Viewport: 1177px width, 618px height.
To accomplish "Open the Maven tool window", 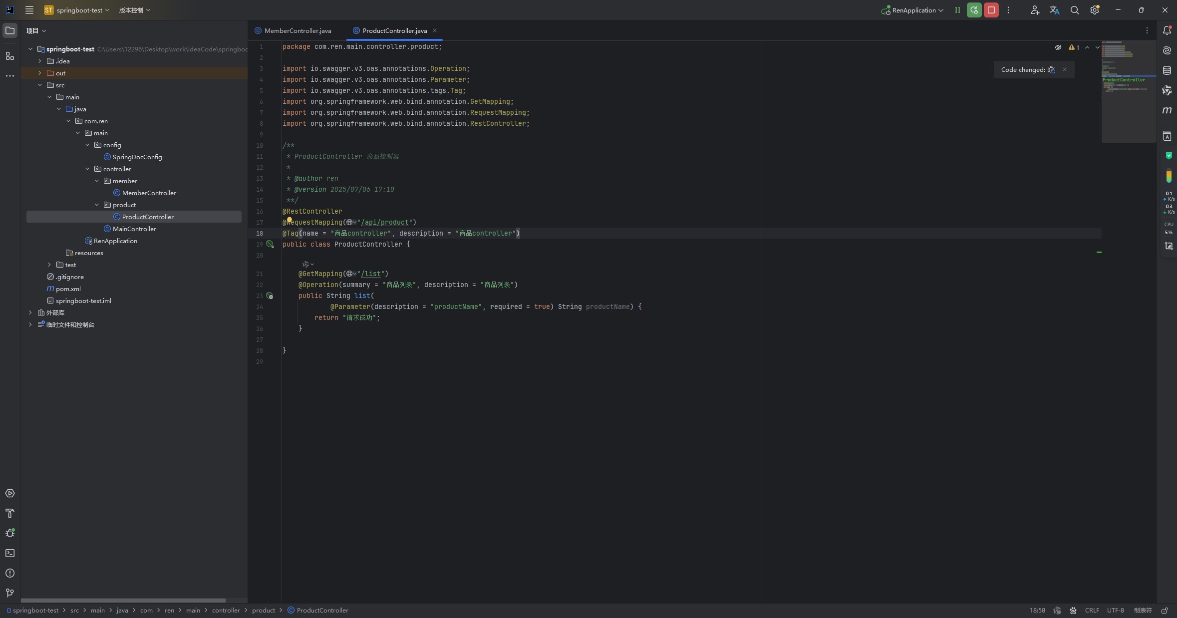I will pos(1167,110).
